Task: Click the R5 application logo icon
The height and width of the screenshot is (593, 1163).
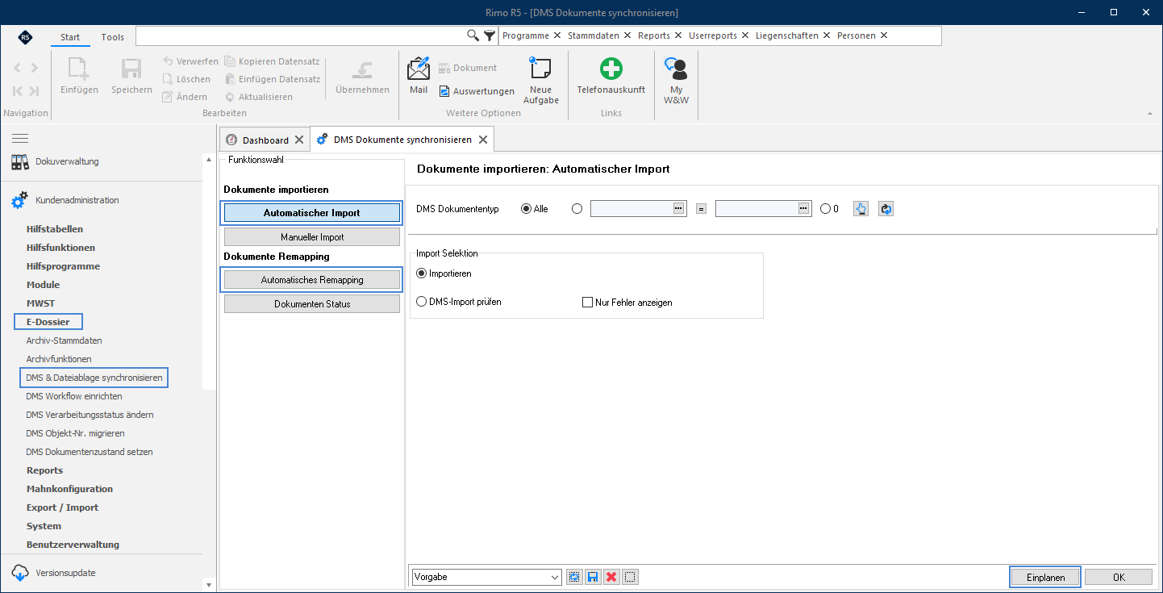Action: pyautogui.click(x=25, y=37)
